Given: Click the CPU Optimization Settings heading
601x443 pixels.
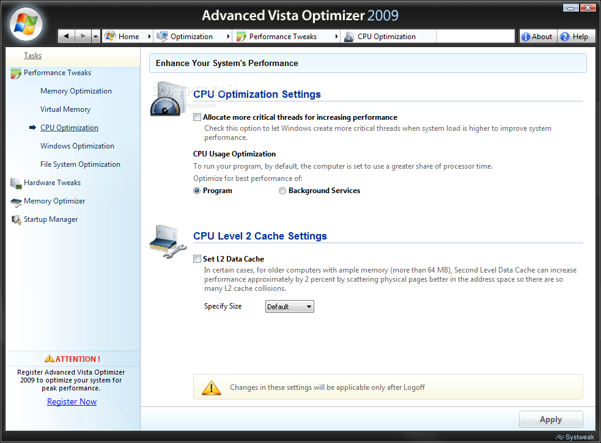Looking at the screenshot, I should (x=257, y=94).
